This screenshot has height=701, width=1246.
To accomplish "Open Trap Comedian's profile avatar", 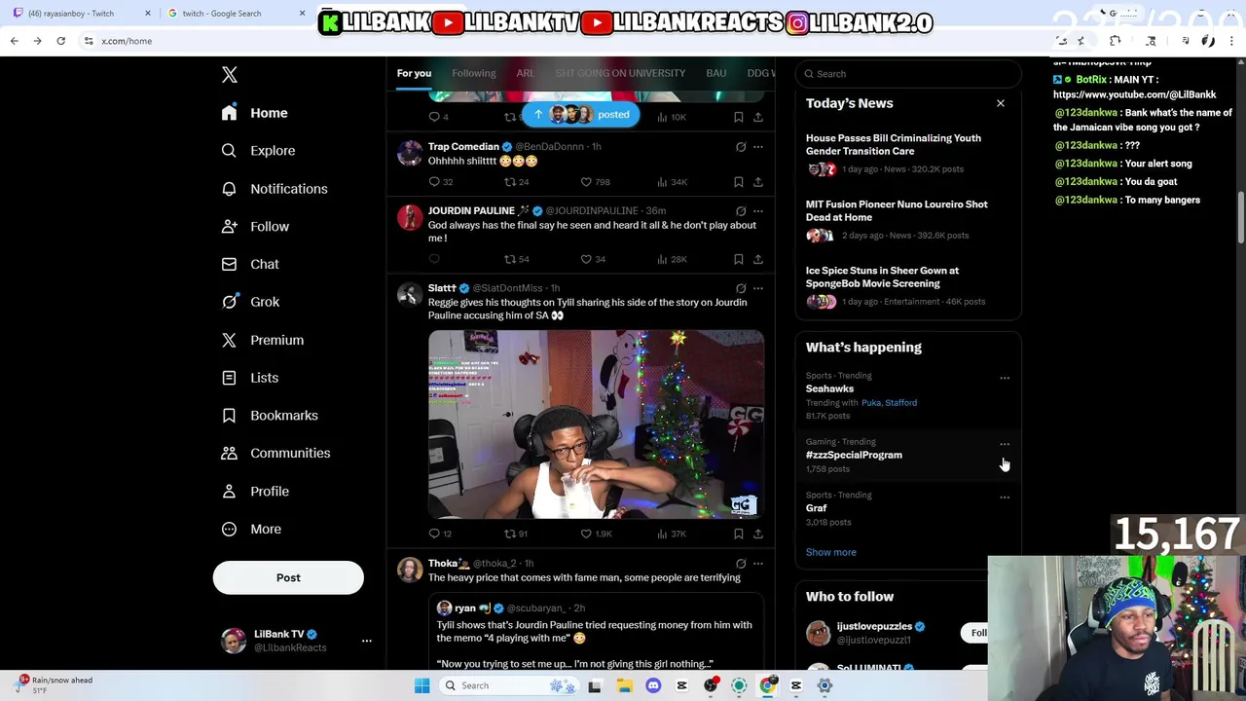I will pos(410,153).
